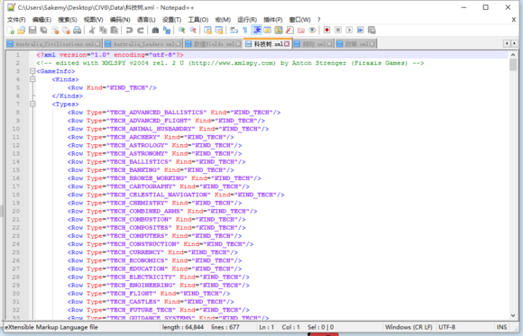Create a new document with New icon
Screen dimensions: 523x336
(10, 31)
